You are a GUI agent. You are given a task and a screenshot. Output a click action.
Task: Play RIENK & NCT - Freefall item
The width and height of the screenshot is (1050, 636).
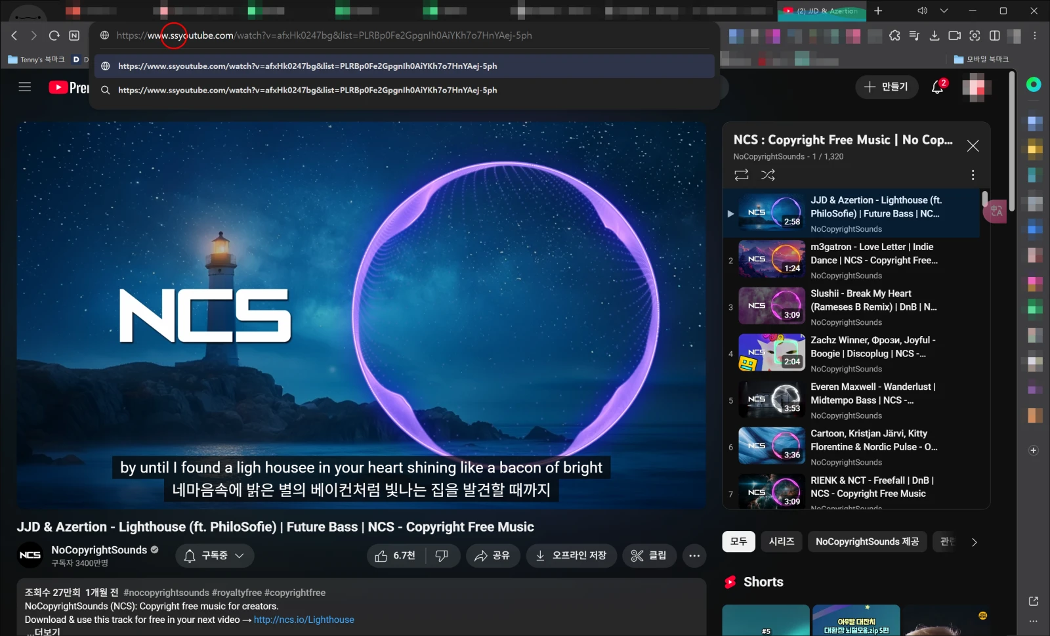852,491
